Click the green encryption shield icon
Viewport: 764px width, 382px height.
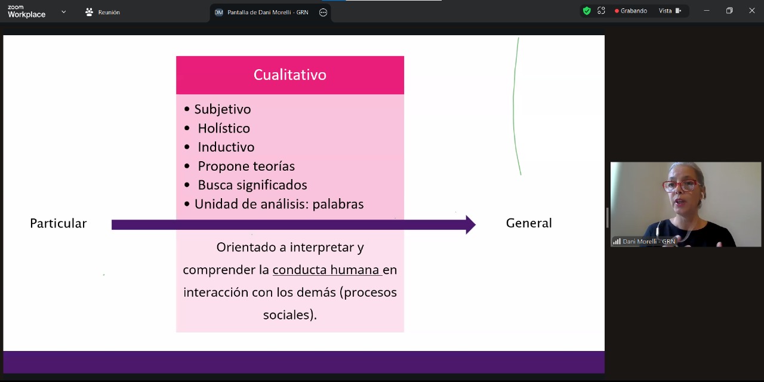(x=587, y=11)
